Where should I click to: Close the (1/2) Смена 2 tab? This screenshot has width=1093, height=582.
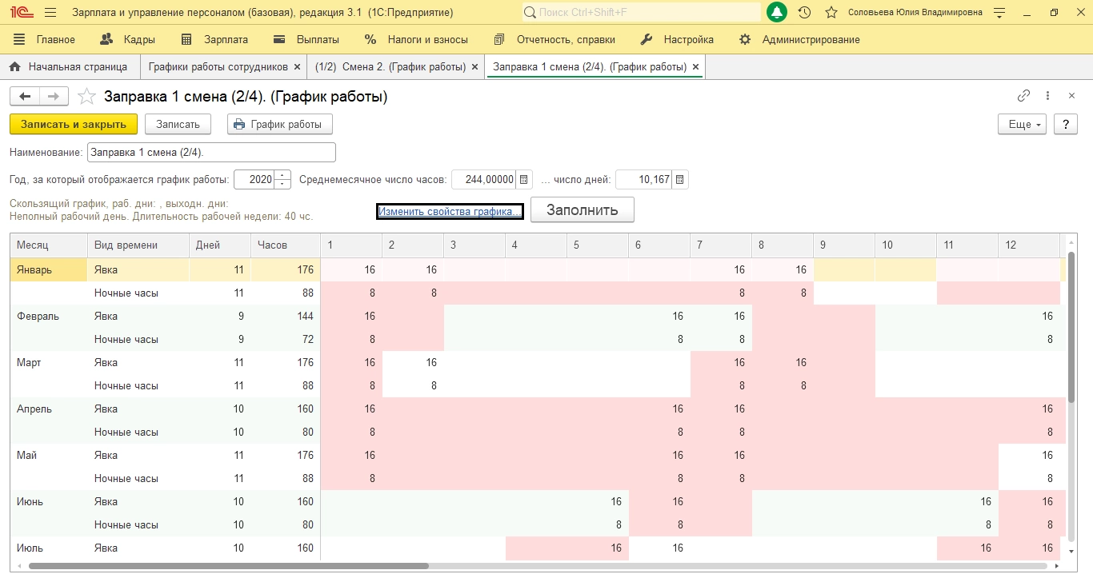pyautogui.click(x=474, y=67)
